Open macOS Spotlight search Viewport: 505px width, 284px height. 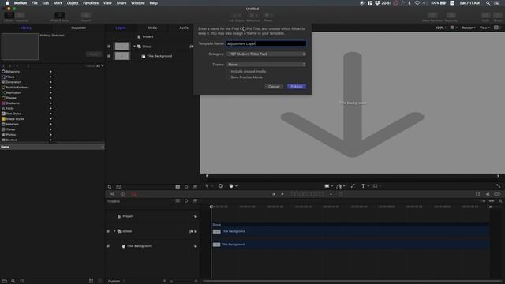point(488,3)
